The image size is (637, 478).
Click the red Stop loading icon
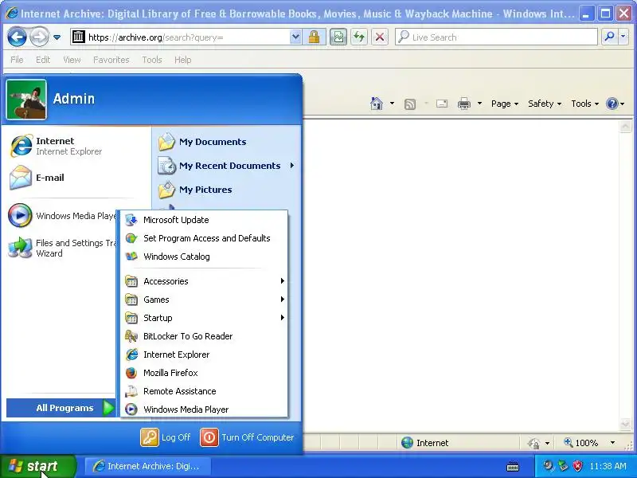click(x=380, y=37)
